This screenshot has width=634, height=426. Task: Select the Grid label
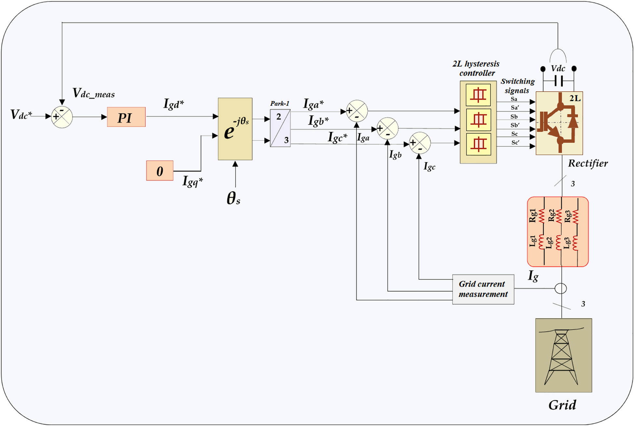pyautogui.click(x=563, y=405)
